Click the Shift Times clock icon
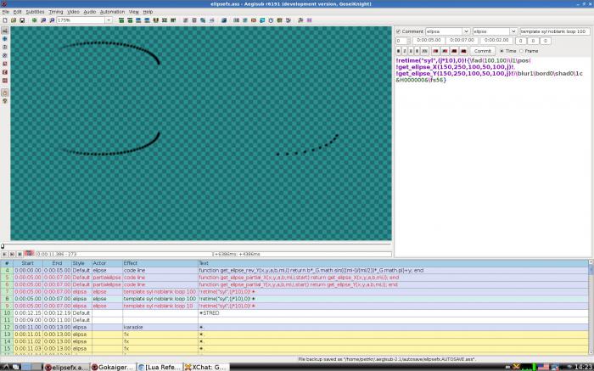The image size is (594, 371). [x=271, y=20]
